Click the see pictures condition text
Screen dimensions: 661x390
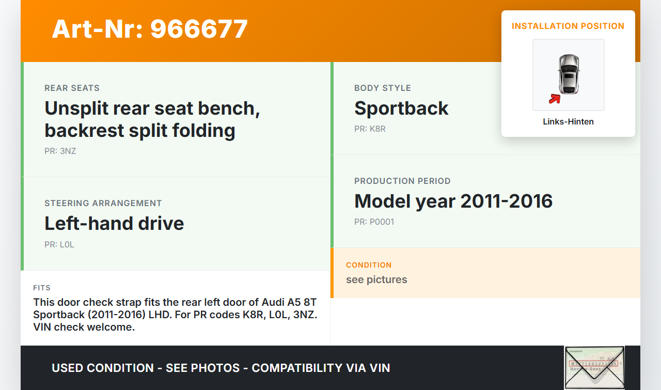coord(376,279)
